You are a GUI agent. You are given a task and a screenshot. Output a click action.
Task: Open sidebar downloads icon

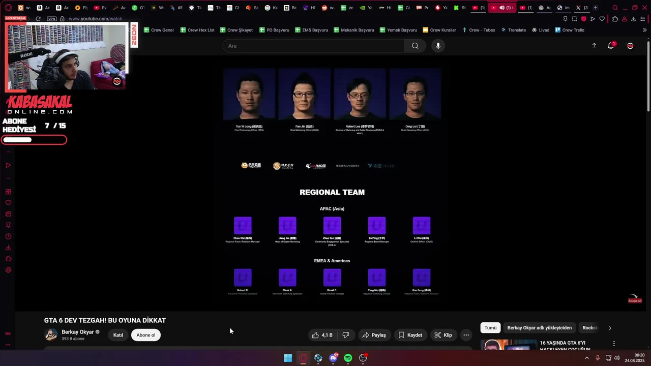[x=8, y=248]
